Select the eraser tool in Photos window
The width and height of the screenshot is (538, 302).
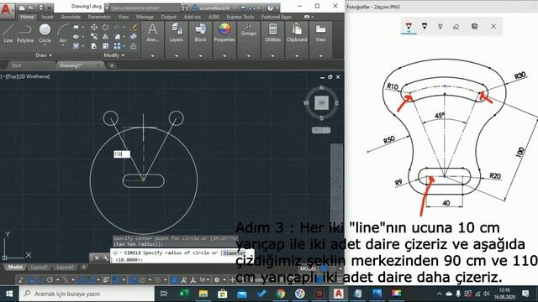(x=456, y=26)
